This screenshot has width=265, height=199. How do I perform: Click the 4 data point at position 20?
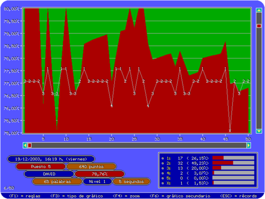point(111,106)
